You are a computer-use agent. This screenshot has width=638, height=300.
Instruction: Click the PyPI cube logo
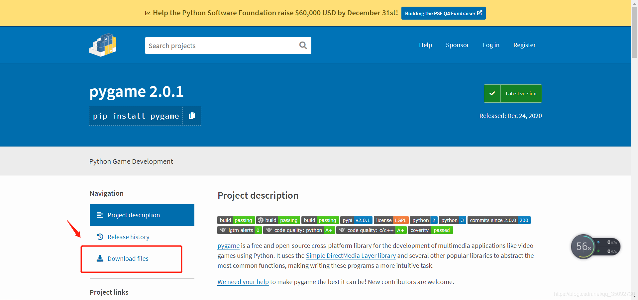pyautogui.click(x=103, y=45)
